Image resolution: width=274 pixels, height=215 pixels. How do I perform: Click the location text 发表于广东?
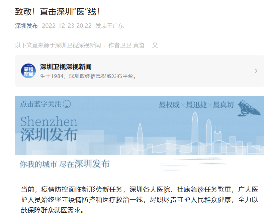tap(109, 26)
